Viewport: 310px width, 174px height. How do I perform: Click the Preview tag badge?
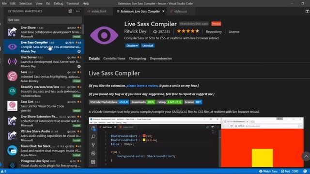[x=216, y=24]
